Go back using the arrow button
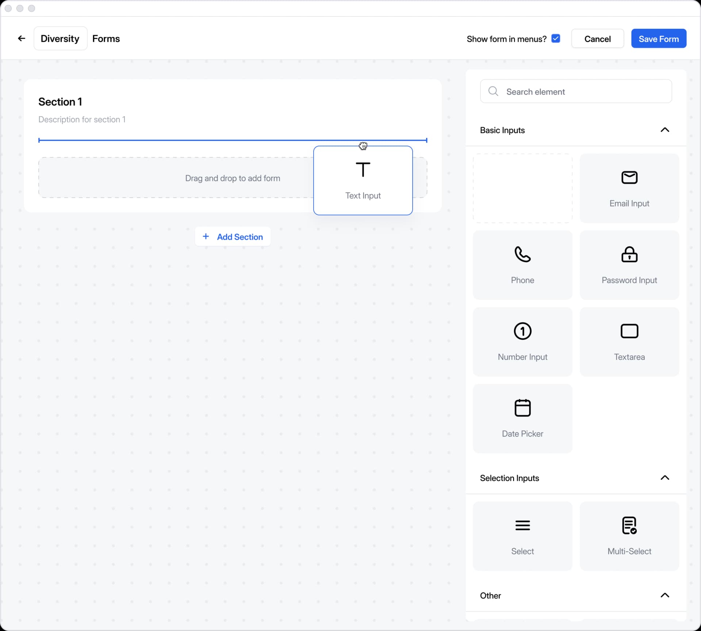 point(21,38)
